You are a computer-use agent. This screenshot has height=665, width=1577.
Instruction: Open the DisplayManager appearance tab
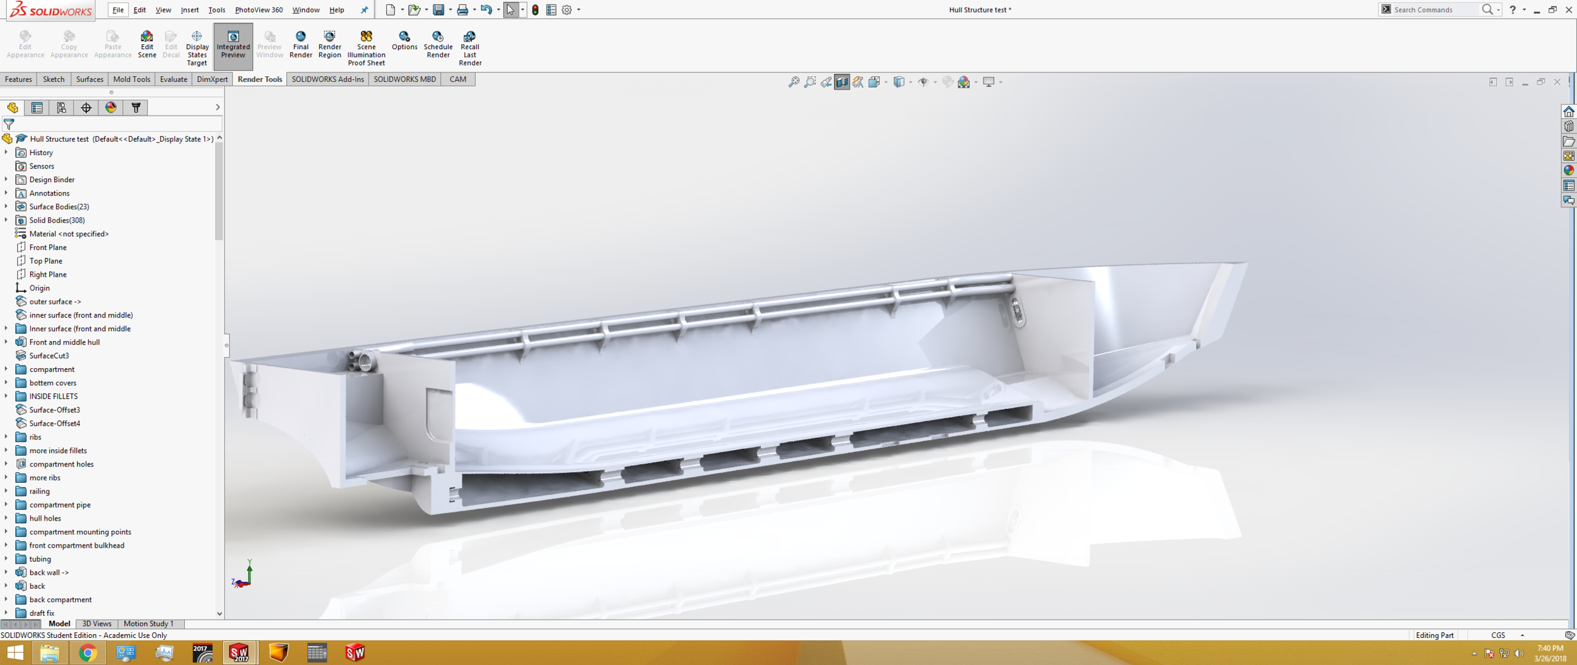pyautogui.click(x=111, y=108)
